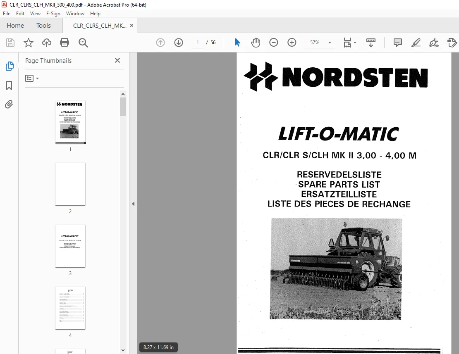Click thumbnail scrollbar down arrow

(123, 350)
